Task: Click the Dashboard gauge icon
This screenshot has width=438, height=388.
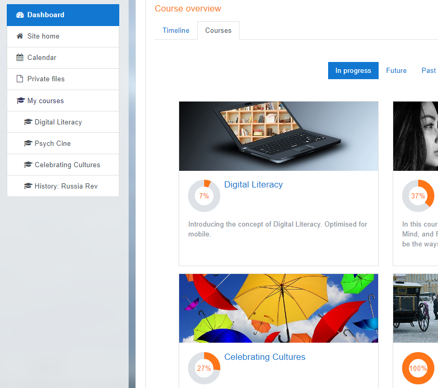Action: pyautogui.click(x=20, y=15)
